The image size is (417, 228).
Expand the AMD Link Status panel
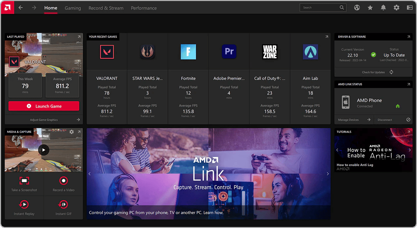click(x=409, y=84)
